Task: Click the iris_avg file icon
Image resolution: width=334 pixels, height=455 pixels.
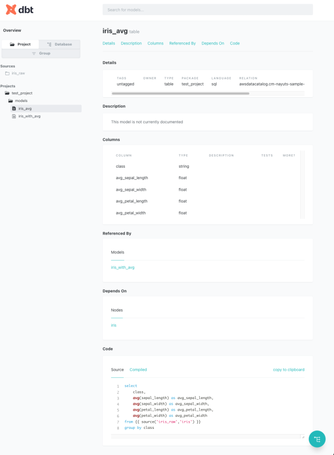Action: coord(14,109)
